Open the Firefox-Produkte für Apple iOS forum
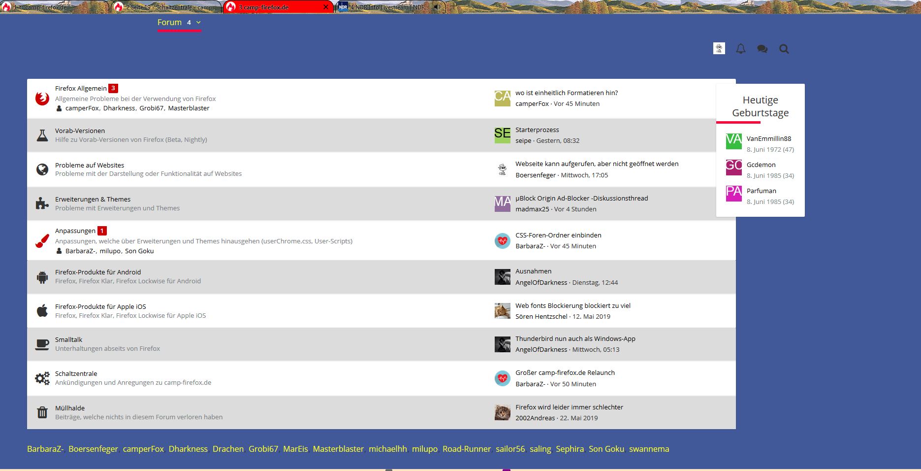 [100, 306]
